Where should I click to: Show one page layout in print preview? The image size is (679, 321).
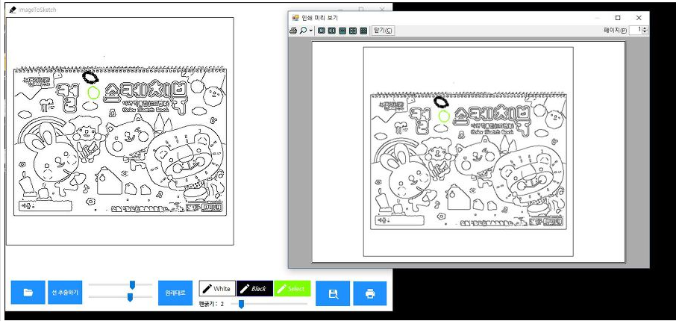[x=322, y=31]
